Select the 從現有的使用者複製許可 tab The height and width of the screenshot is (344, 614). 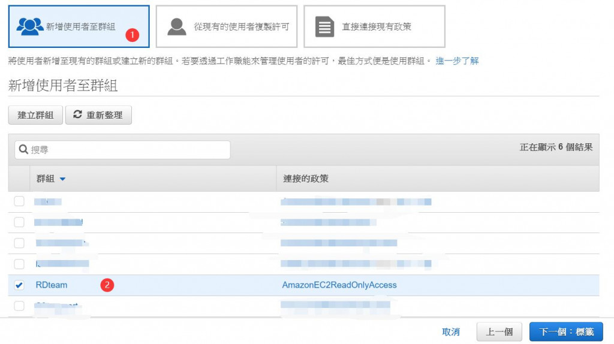pos(226,26)
